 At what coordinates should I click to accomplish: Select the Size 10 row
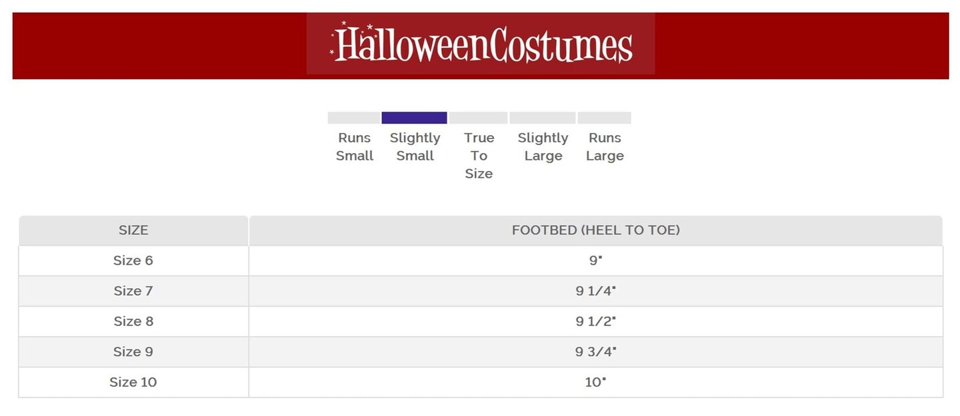click(x=133, y=382)
